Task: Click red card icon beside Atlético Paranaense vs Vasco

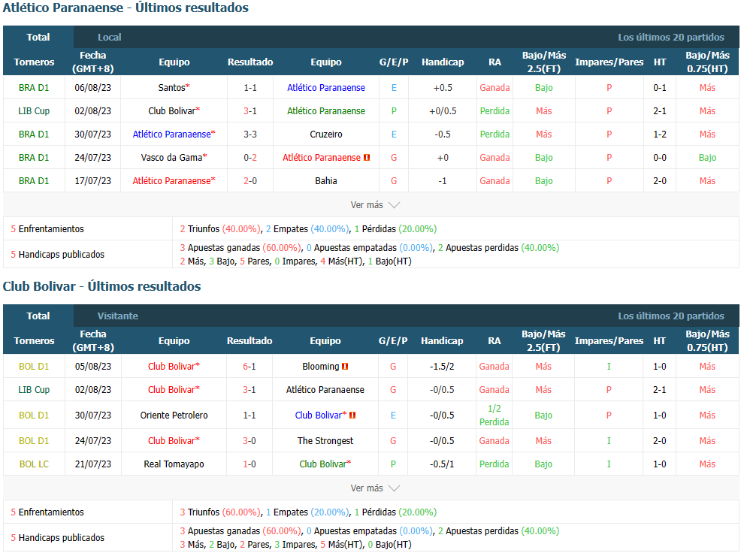Action: (367, 158)
